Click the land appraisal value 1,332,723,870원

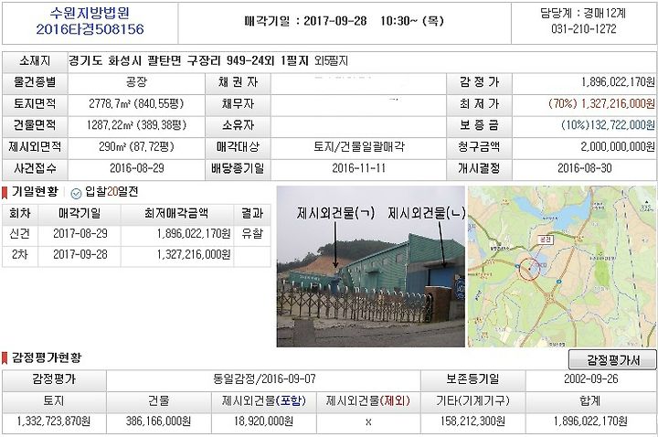tap(54, 421)
